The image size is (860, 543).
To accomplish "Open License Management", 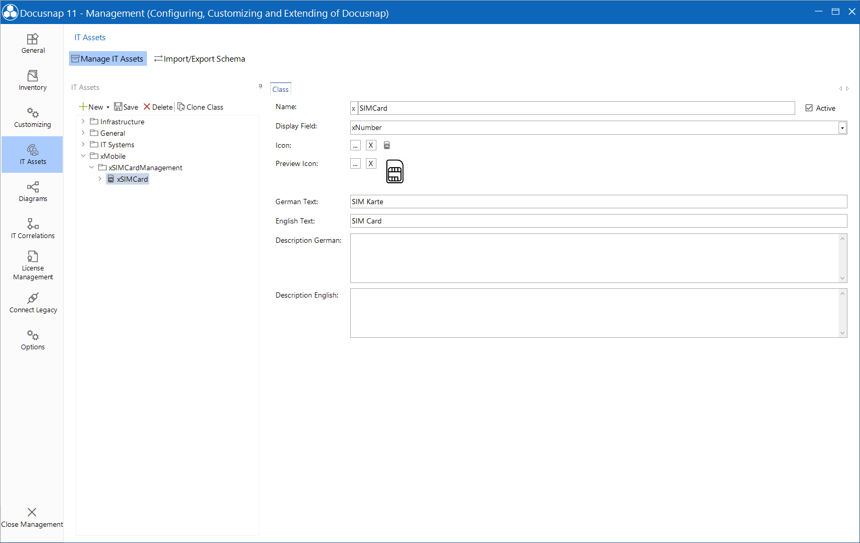I will (32, 265).
